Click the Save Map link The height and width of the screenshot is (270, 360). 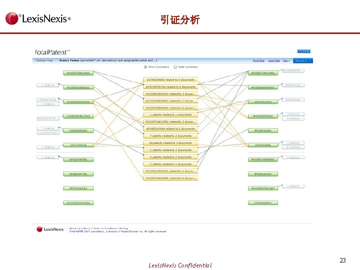pyautogui.click(x=274, y=60)
